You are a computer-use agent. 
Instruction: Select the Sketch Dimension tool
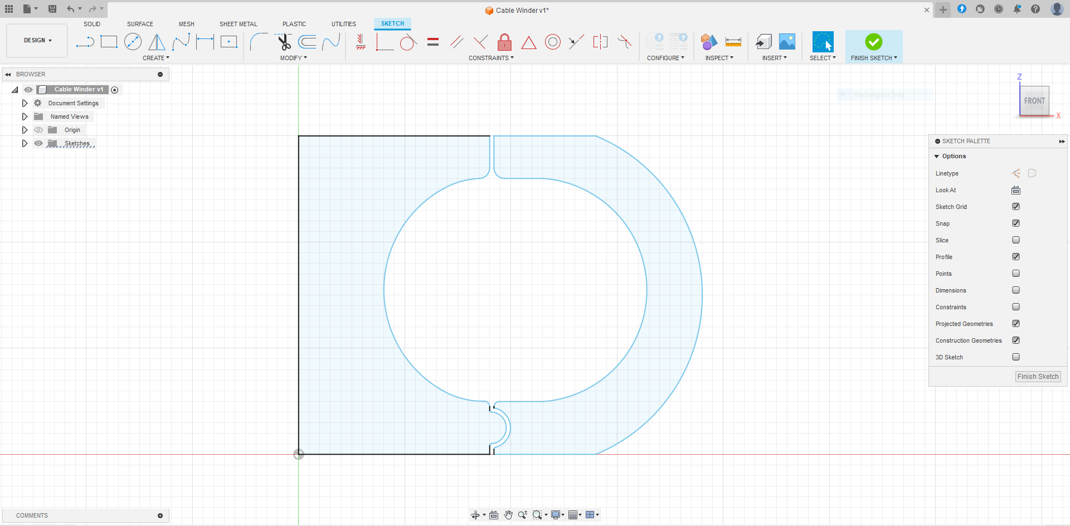pos(205,42)
